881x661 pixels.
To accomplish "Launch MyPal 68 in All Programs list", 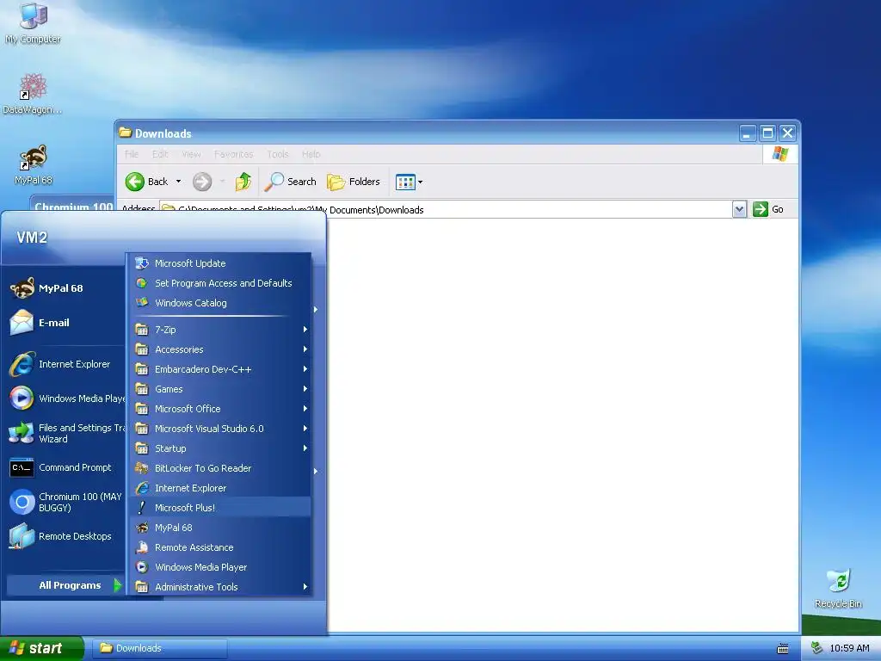I will (x=220, y=528).
